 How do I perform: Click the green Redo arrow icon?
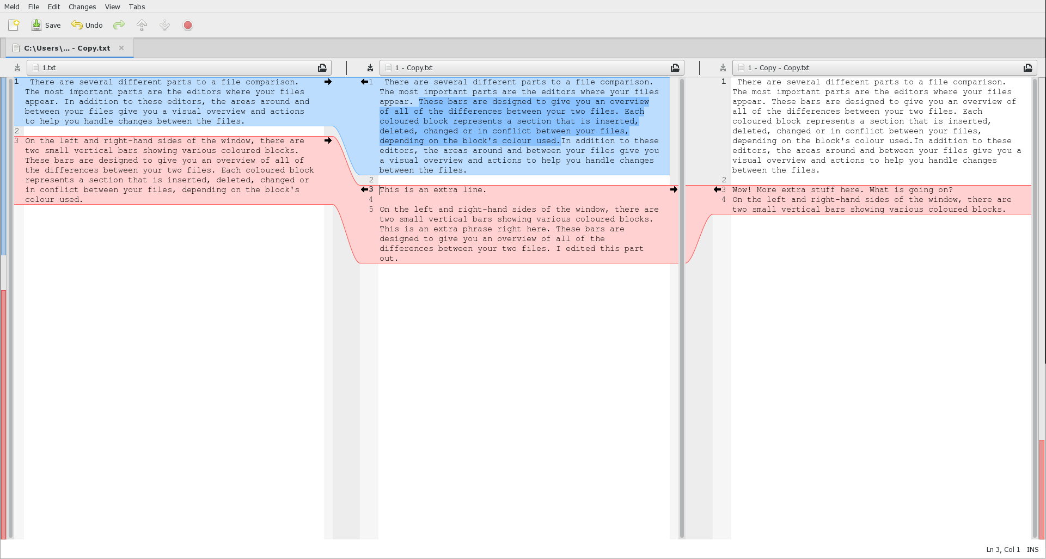(119, 25)
